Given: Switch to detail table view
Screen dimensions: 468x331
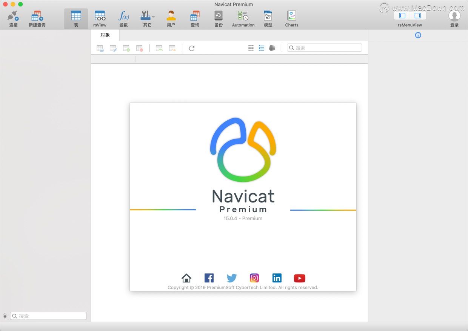Looking at the screenshot, I should [x=272, y=48].
